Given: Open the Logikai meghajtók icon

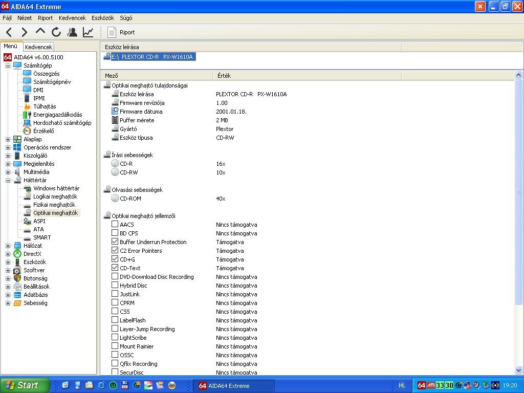Looking at the screenshot, I should [x=27, y=196].
